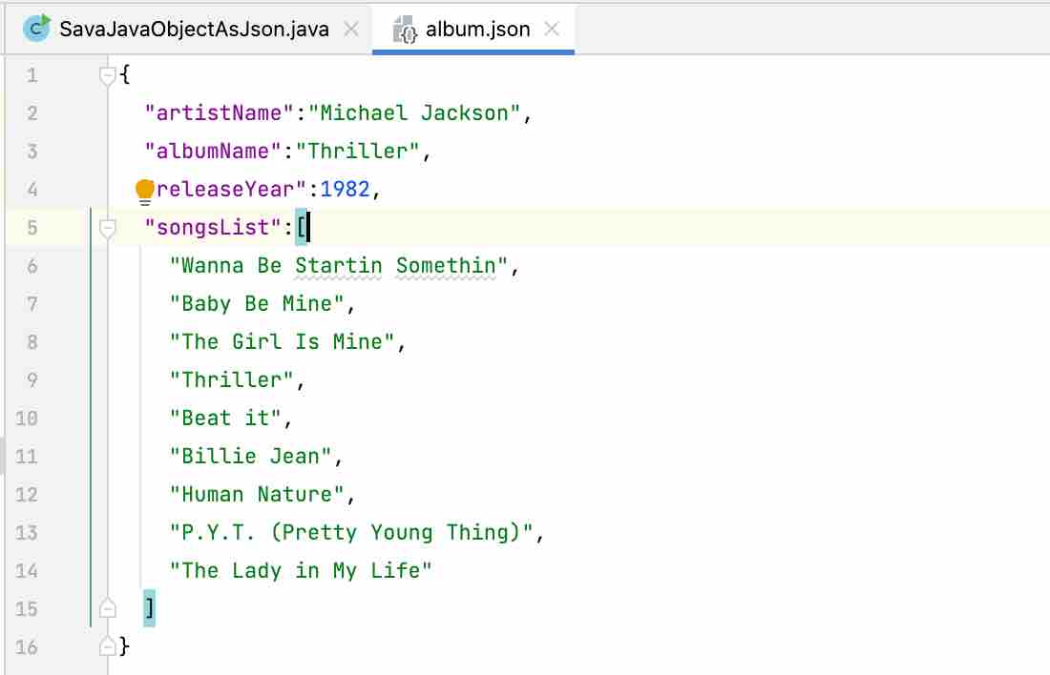This screenshot has width=1050, height=675.
Task: Click the "Beat it" song entry
Action: click(x=225, y=419)
